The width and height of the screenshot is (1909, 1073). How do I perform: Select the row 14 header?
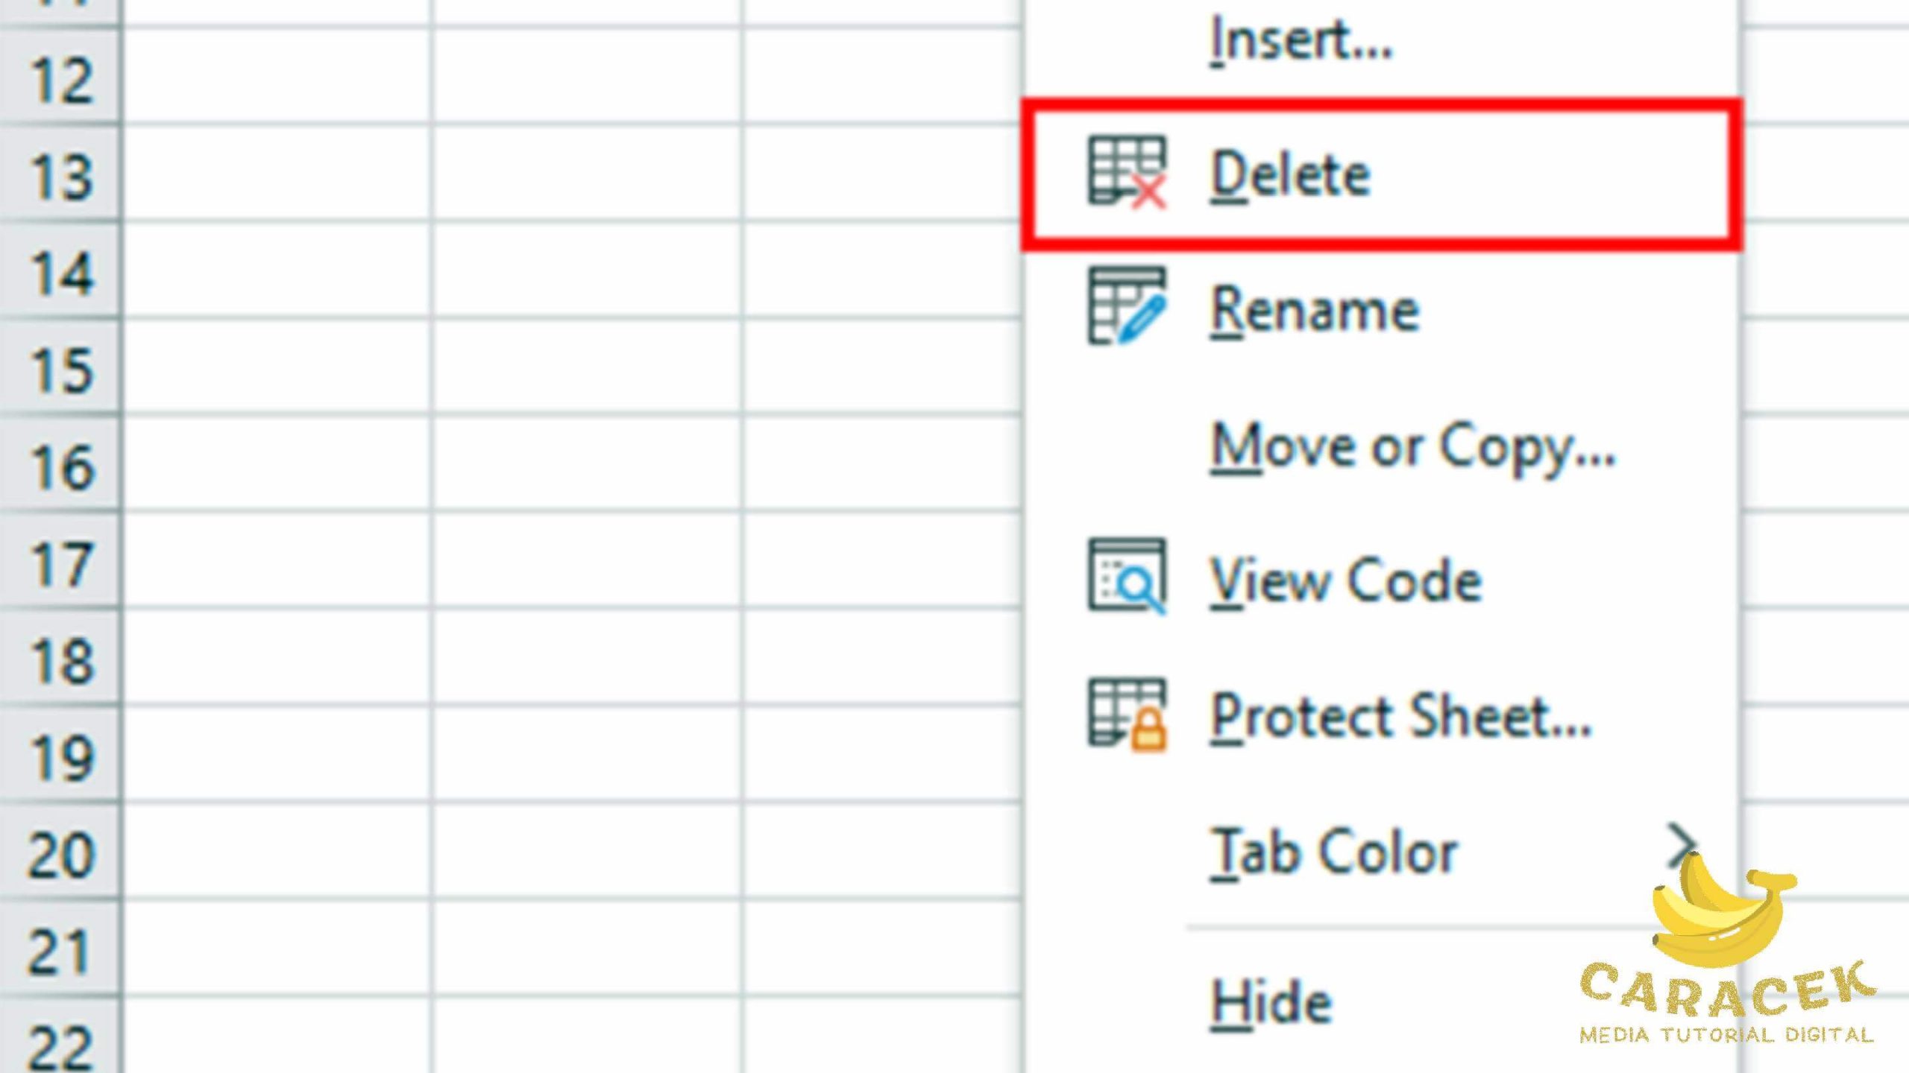(x=61, y=273)
